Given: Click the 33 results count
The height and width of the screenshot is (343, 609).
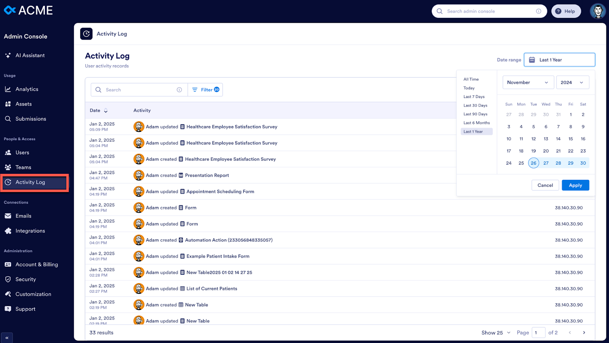Looking at the screenshot, I should (x=101, y=333).
